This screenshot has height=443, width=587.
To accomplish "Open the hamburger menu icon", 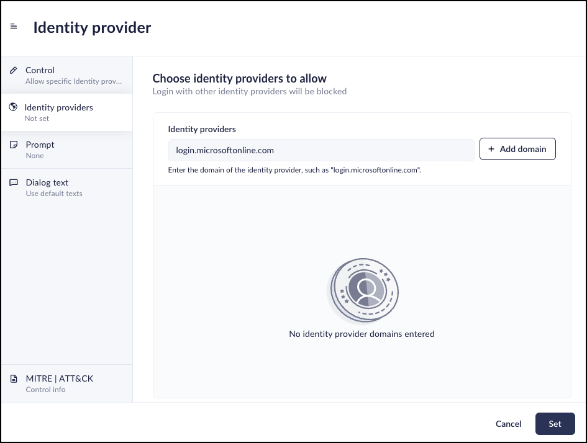I will [x=14, y=26].
